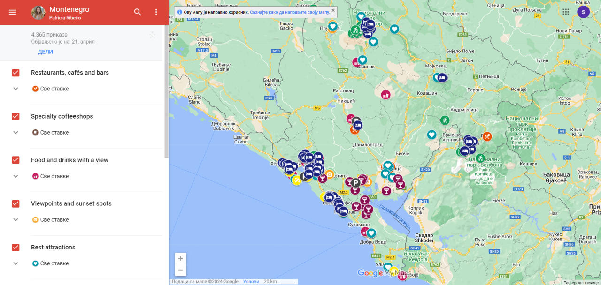Click the sidebar vertical scrollbar
The height and width of the screenshot is (285, 601).
[166, 91]
